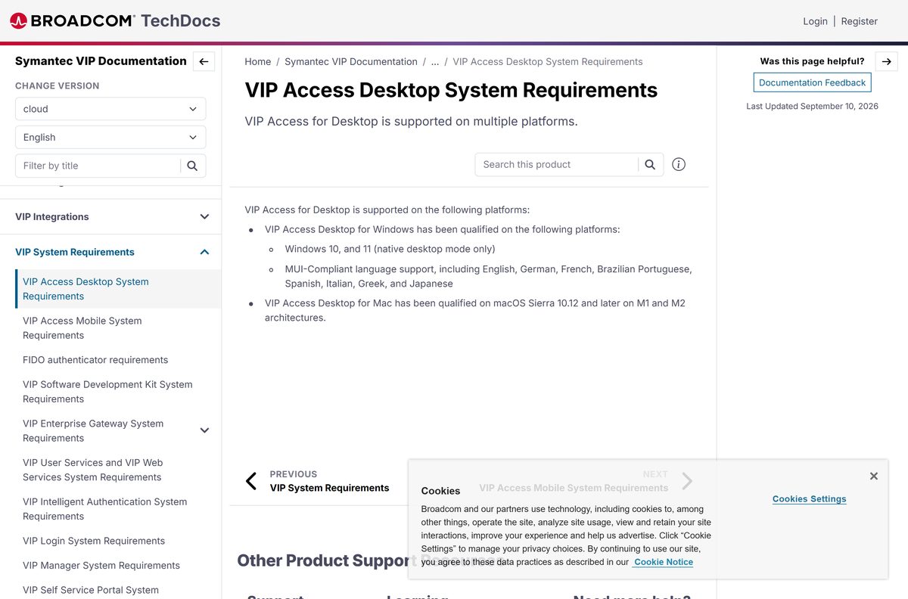Image resolution: width=908 pixels, height=599 pixels.
Task: Go to the next page with the right chevron
Action: pyautogui.click(x=687, y=481)
